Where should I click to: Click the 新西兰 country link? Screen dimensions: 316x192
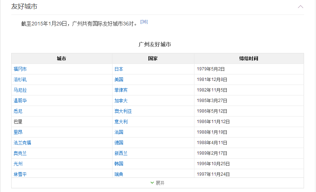(x=121, y=153)
